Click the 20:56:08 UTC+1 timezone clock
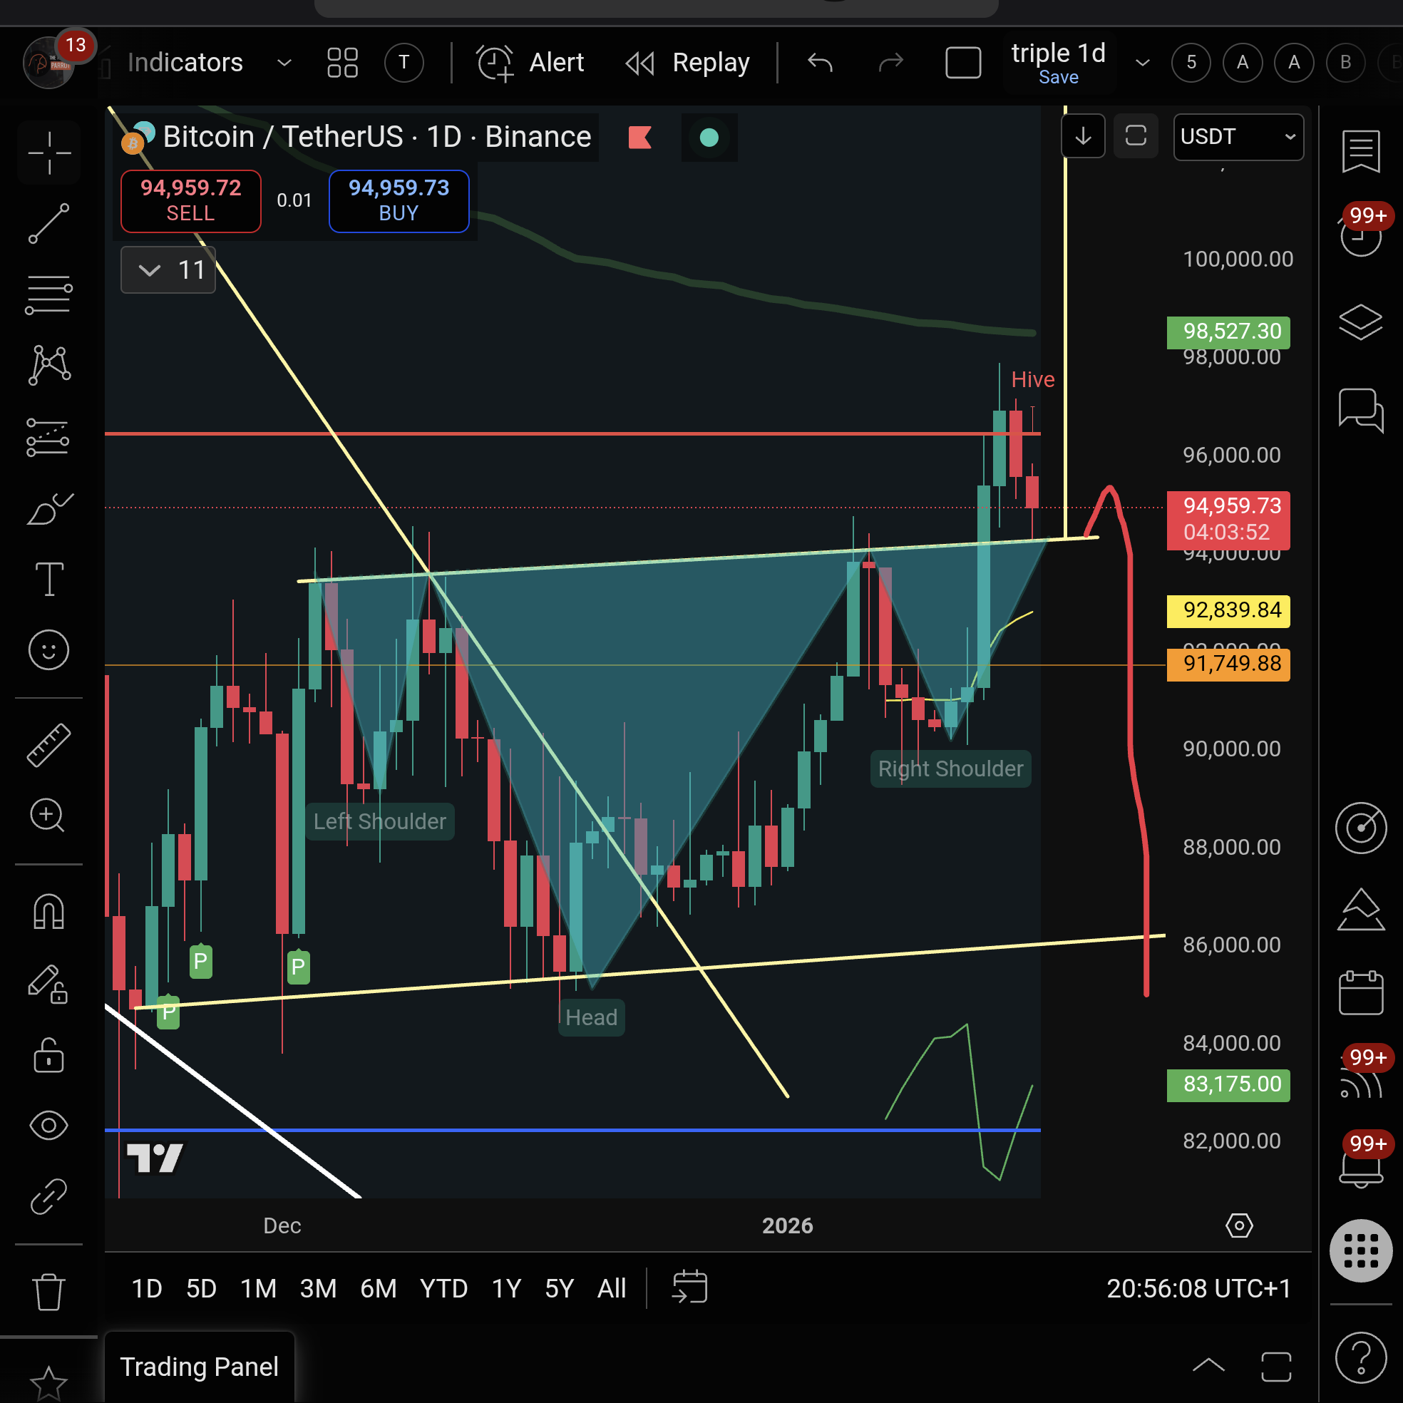Viewport: 1403px width, 1403px height. [1198, 1289]
